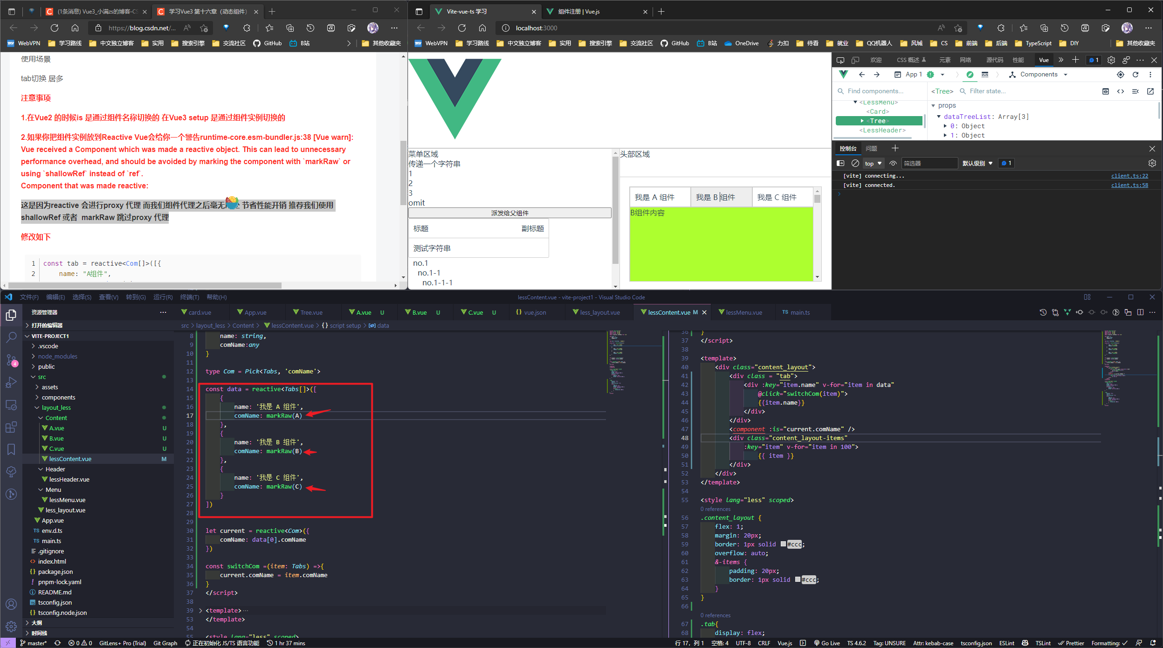Open the VS Code Search view
This screenshot has width=1163, height=648.
(x=11, y=337)
